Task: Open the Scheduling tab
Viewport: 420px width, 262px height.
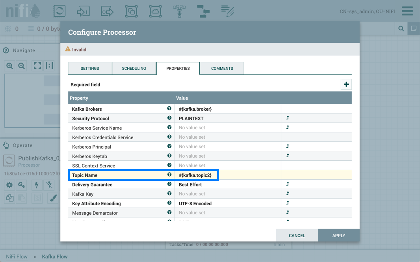Action: 134,68
